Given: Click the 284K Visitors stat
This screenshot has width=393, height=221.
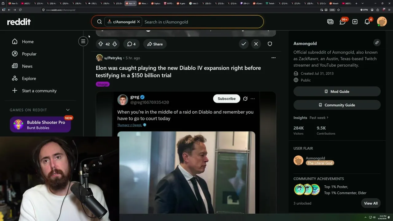Looking at the screenshot, I should click(x=299, y=130).
